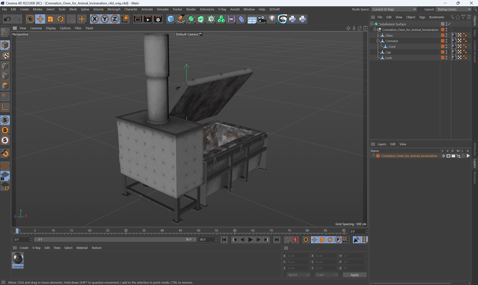Select the Scale tool in top toolbar

[x=50, y=19]
